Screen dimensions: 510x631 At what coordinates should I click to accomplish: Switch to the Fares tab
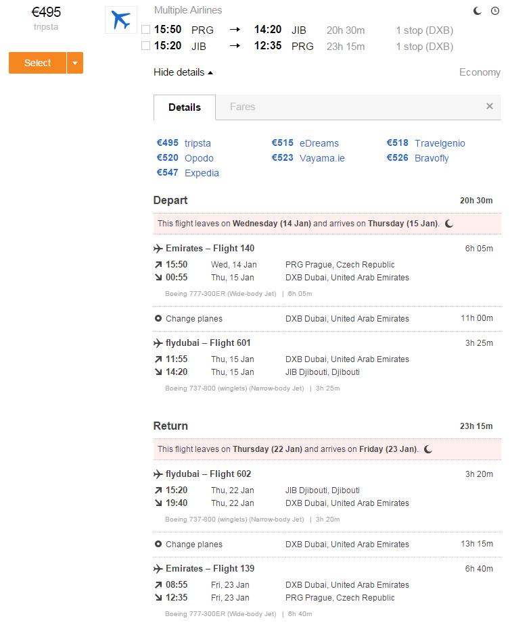click(x=243, y=107)
